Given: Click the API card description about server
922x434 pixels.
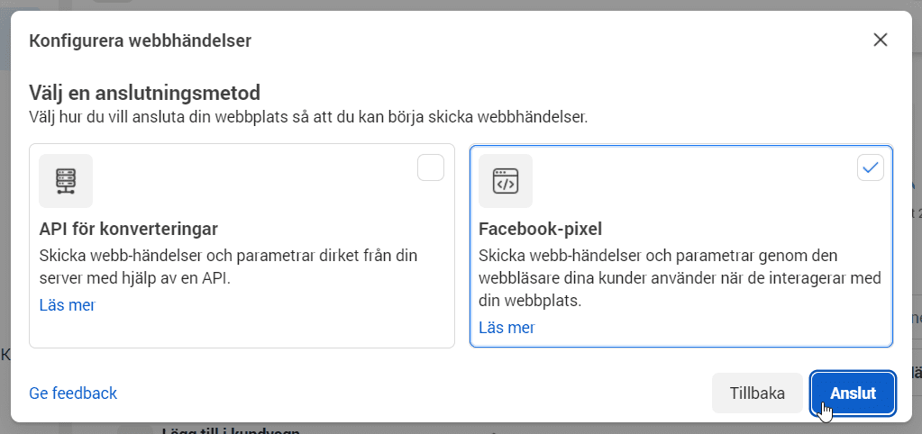Looking at the screenshot, I should [x=228, y=267].
